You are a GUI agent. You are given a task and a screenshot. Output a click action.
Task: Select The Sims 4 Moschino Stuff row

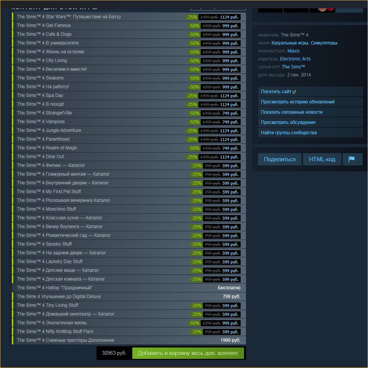point(129,209)
